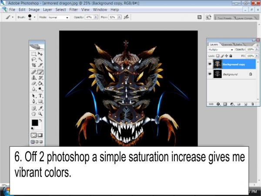261x196 pixels.
Task: Create a new layer via Layers panel icon
Action: pyautogui.click(x=245, y=104)
